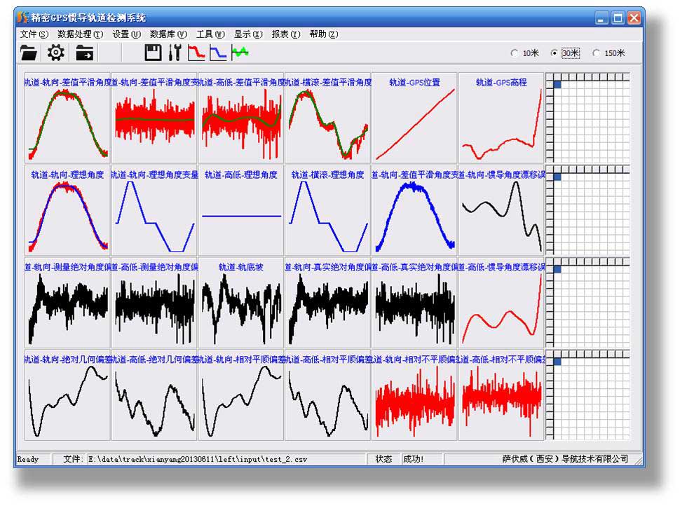Select the 轨道-高低-相对平顺偏差 chart
680x506 pixels.
[328, 395]
